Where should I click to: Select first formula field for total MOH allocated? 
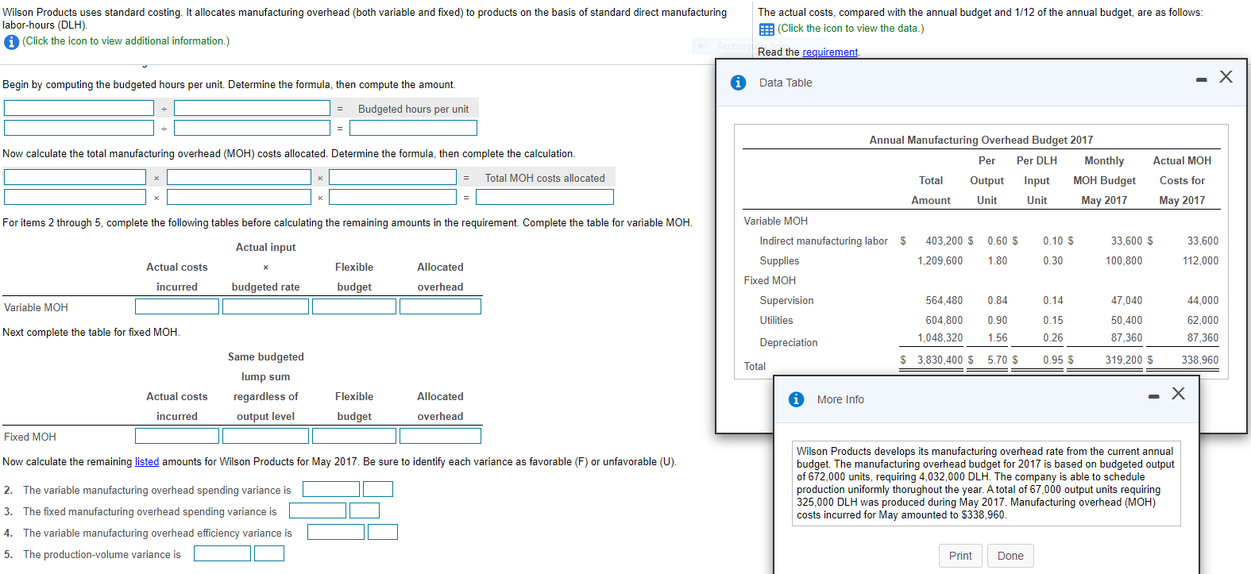coord(75,177)
